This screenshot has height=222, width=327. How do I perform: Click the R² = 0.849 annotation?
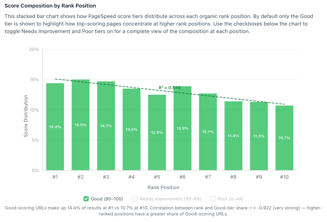click(x=169, y=87)
